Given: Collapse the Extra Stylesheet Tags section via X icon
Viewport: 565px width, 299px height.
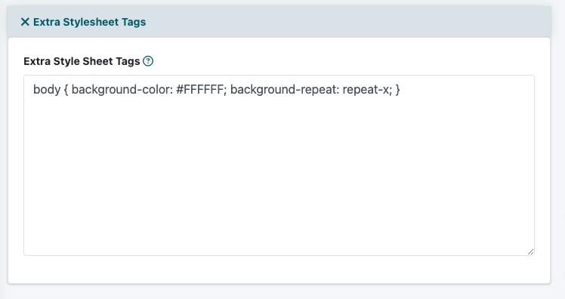Looking at the screenshot, I should click(25, 22).
